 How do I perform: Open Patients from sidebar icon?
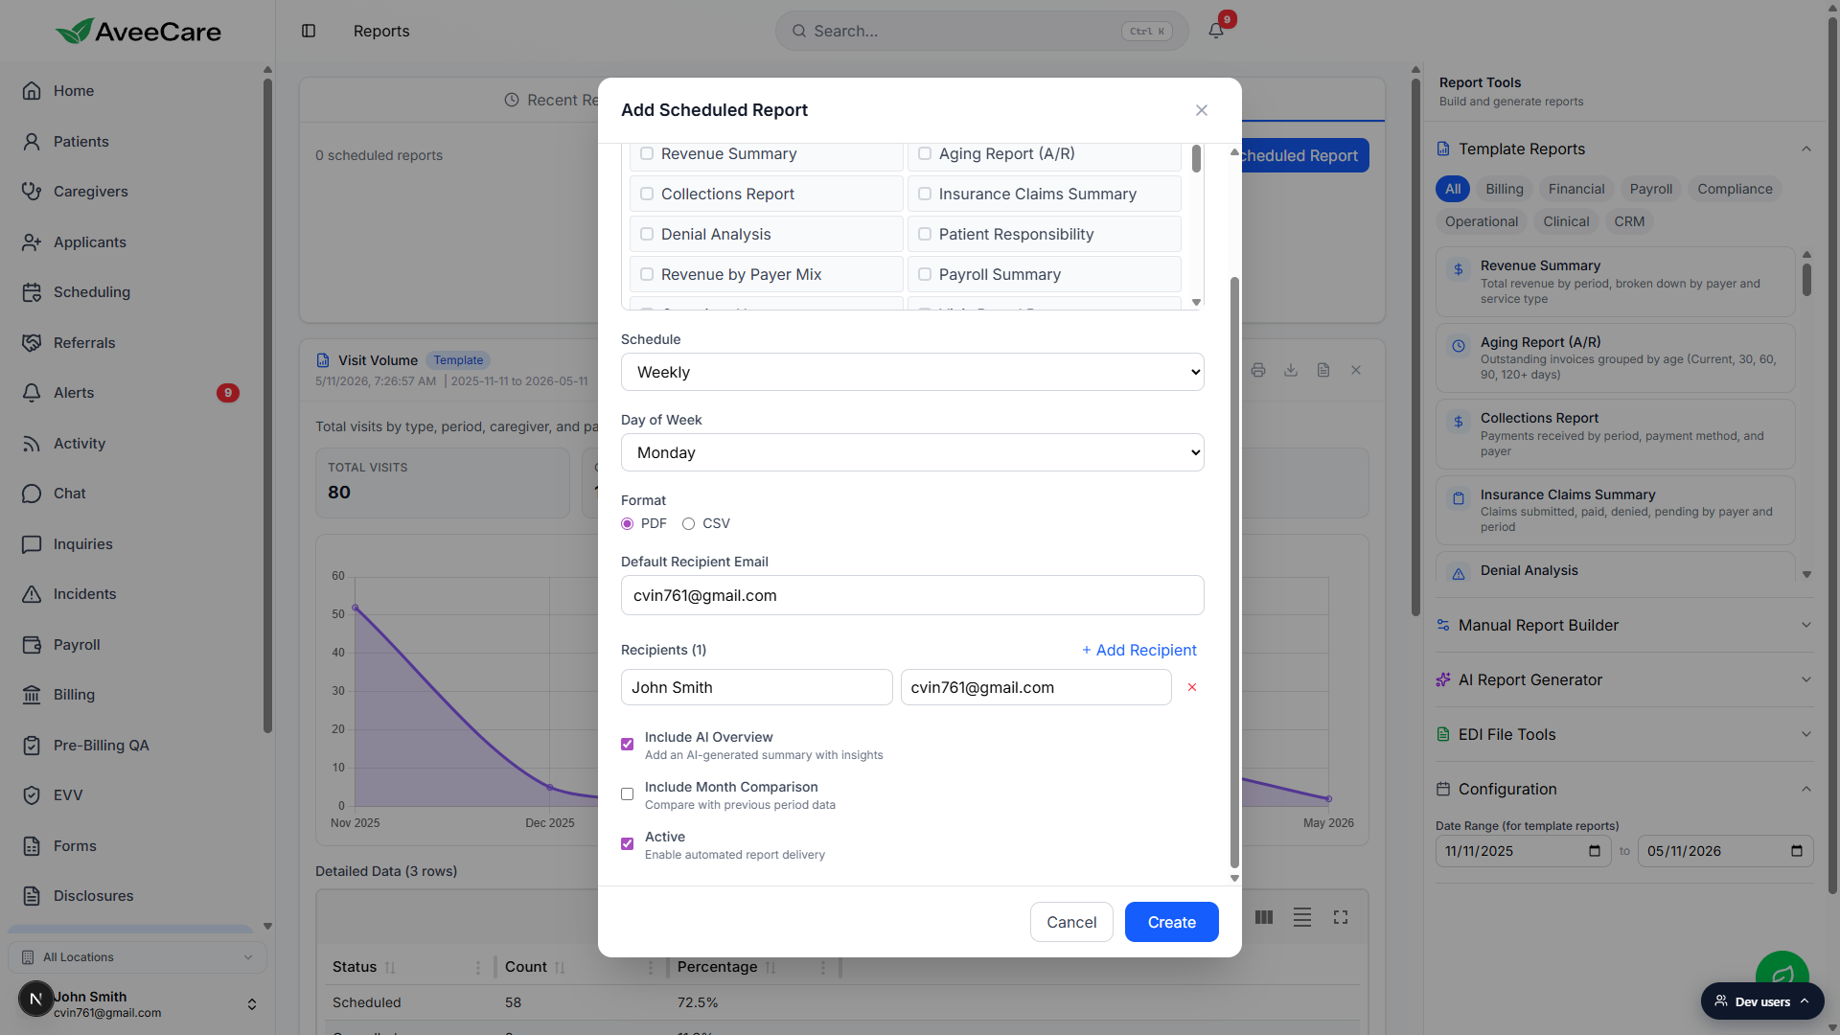pos(32,142)
